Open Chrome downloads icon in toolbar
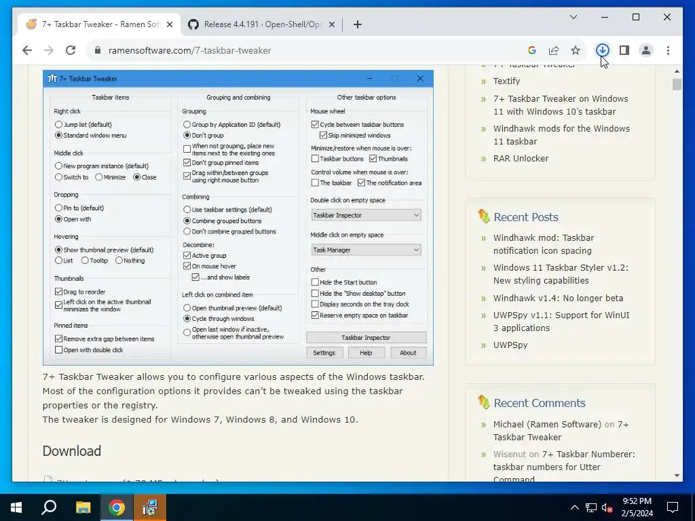The height and width of the screenshot is (521, 695). point(602,50)
